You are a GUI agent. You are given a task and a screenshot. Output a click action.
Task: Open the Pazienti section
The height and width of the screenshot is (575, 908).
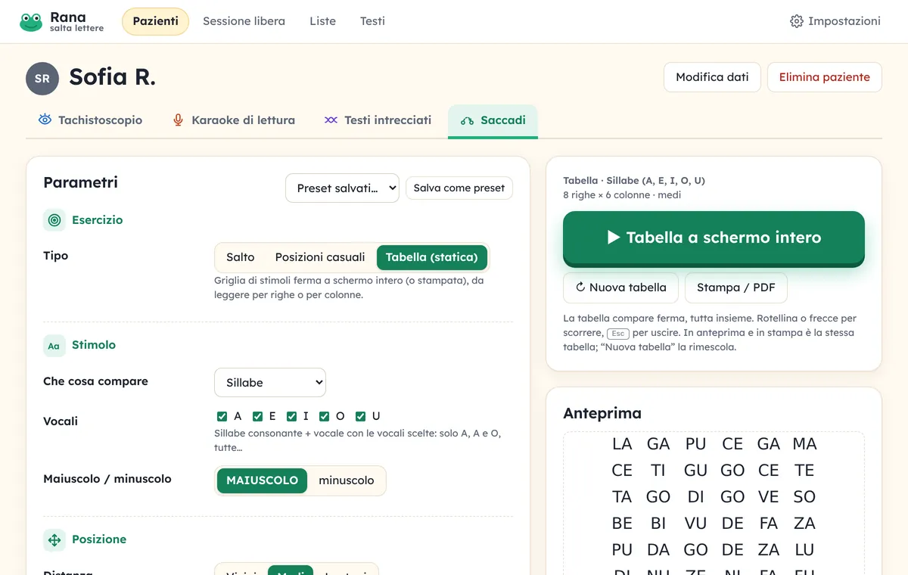[x=155, y=21]
